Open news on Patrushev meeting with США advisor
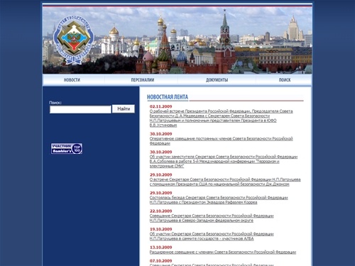This screenshot has height=266, width=355. tap(225, 182)
